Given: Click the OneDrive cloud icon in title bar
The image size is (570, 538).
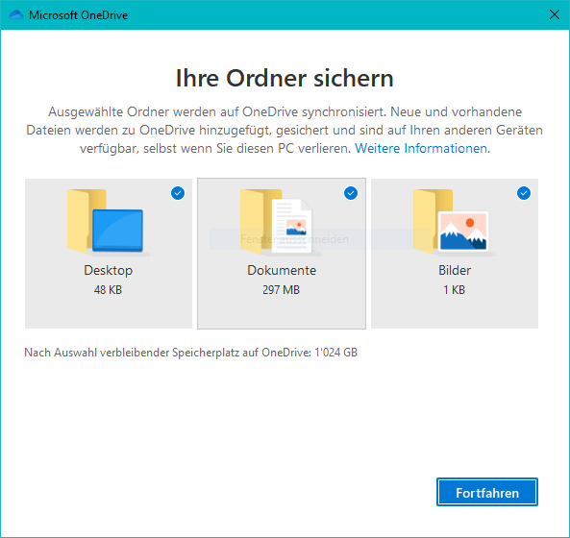Looking at the screenshot, I should click(x=16, y=15).
